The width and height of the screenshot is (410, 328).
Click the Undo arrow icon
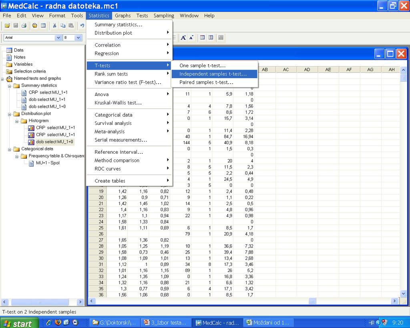(x=82, y=26)
